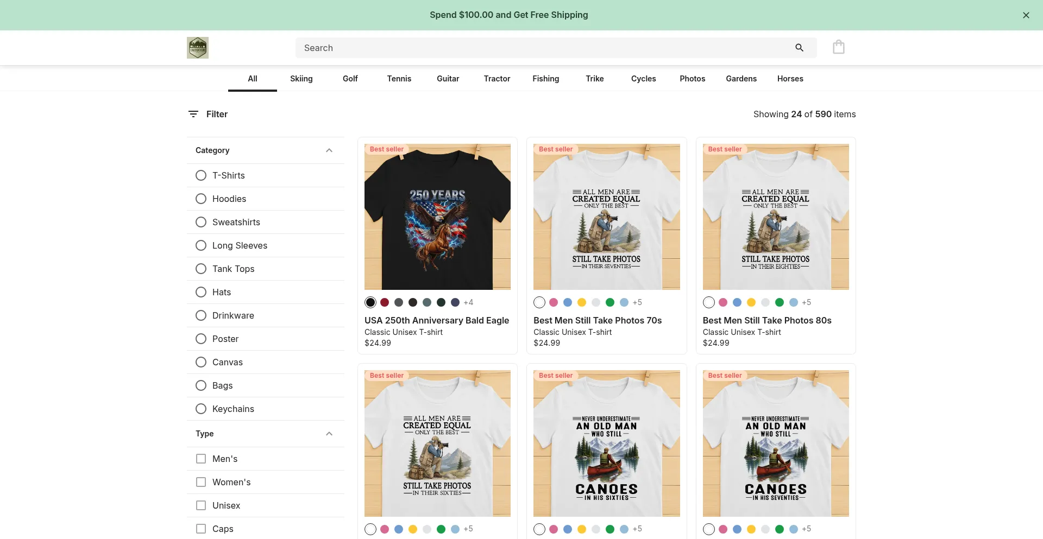
Task: Toggle the Caps type checkbox
Action: point(201,529)
